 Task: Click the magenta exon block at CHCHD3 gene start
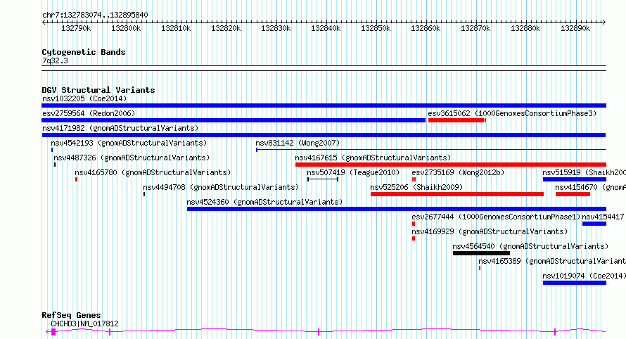click(x=53, y=332)
